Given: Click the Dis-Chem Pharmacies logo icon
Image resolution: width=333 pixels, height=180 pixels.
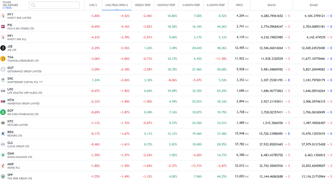Looking at the screenshot, I should pos(3,112).
